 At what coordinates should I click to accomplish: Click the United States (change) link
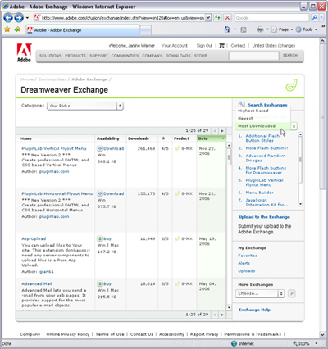[274, 46]
